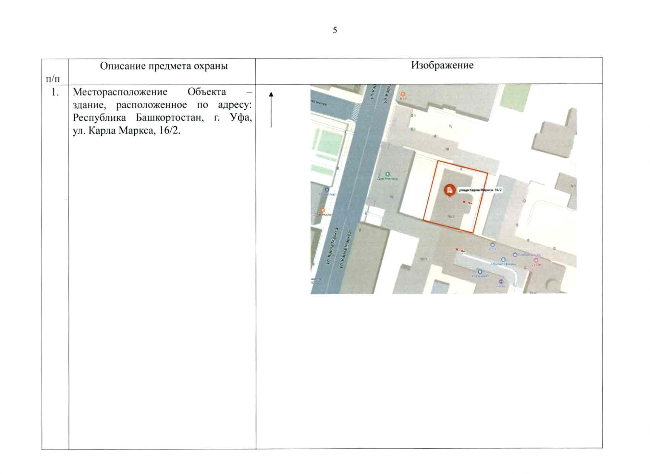
Task: Click the green Дом Мехлиса marker icon
Action: tap(388, 174)
